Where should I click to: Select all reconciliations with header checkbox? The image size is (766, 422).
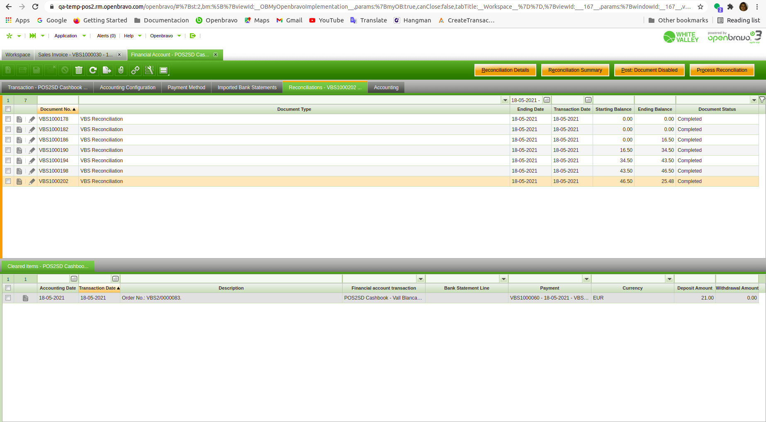pos(8,109)
